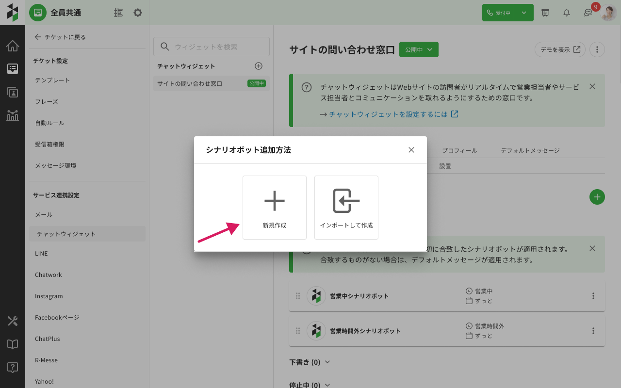This screenshot has height=388, width=621.
Task: Click the デモを表示 button
Action: coord(560,49)
